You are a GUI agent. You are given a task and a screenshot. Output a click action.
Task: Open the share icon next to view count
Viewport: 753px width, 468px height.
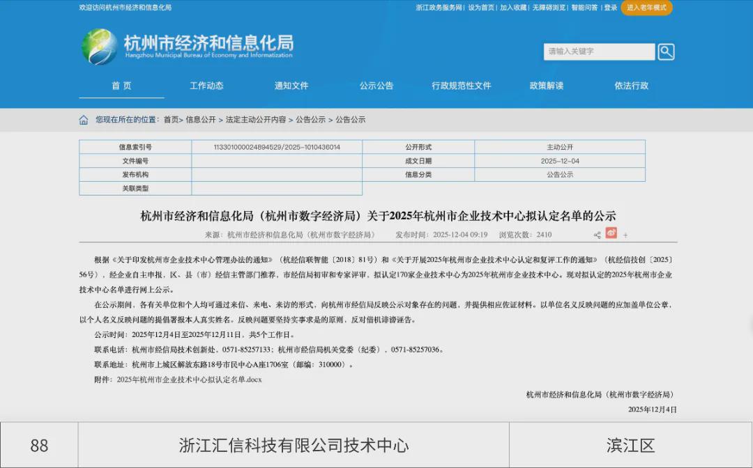coord(597,235)
